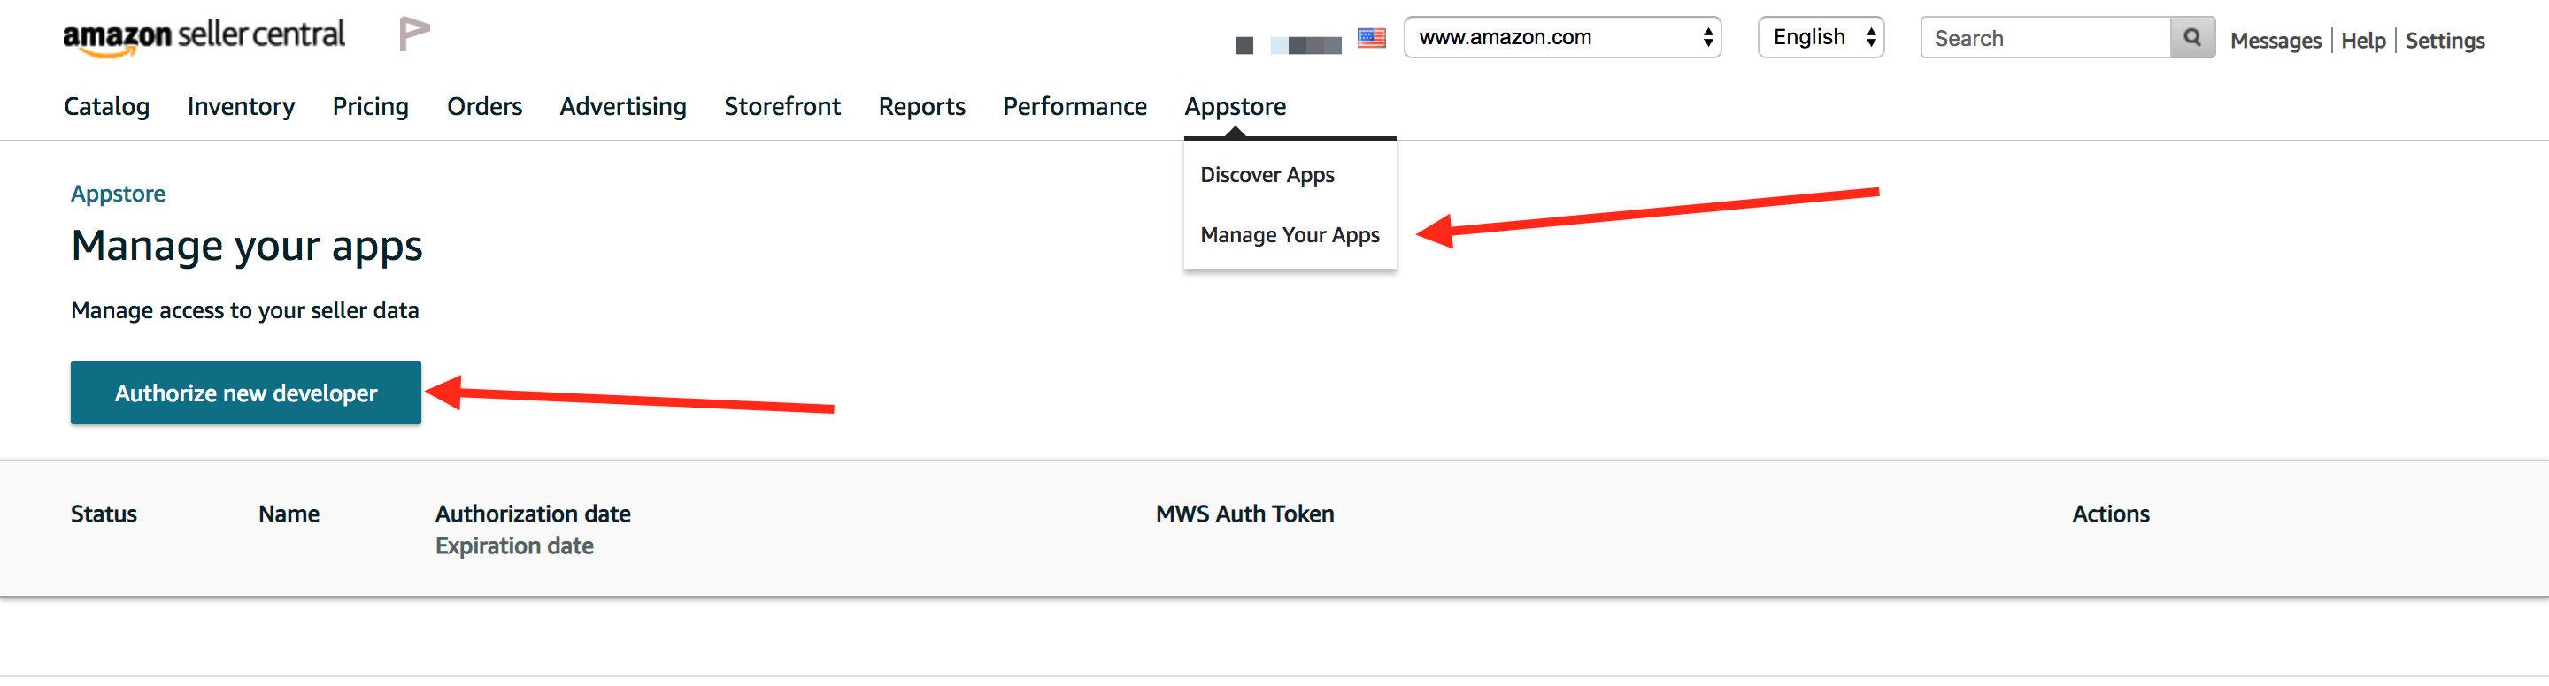This screenshot has height=686, width=2549.
Task: Open the English language dropdown
Action: point(1821,37)
